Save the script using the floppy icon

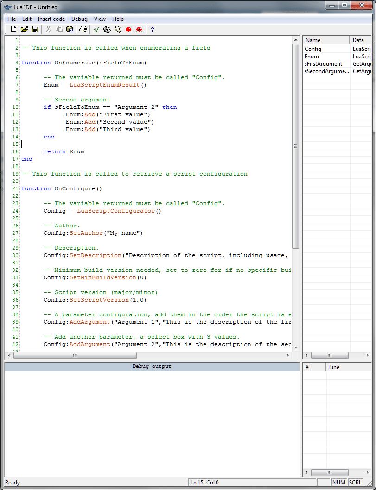[x=35, y=29]
